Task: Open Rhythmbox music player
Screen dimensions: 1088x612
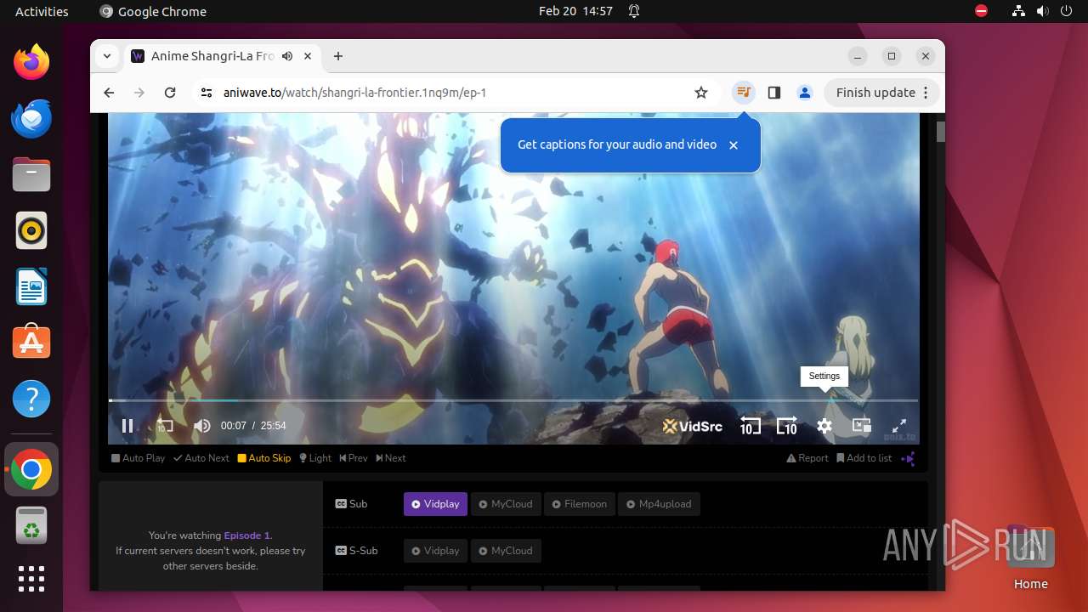Action: click(x=31, y=230)
